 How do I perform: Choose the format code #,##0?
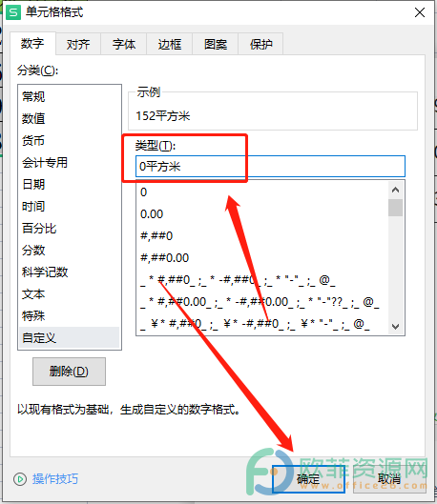click(262, 236)
